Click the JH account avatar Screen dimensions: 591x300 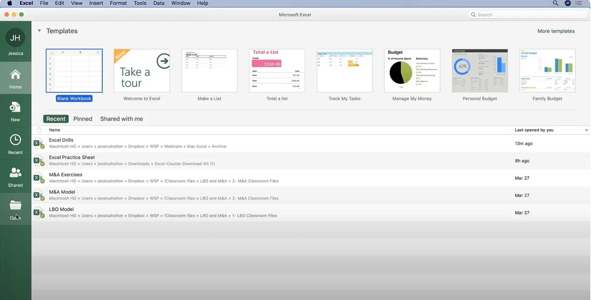coord(15,38)
